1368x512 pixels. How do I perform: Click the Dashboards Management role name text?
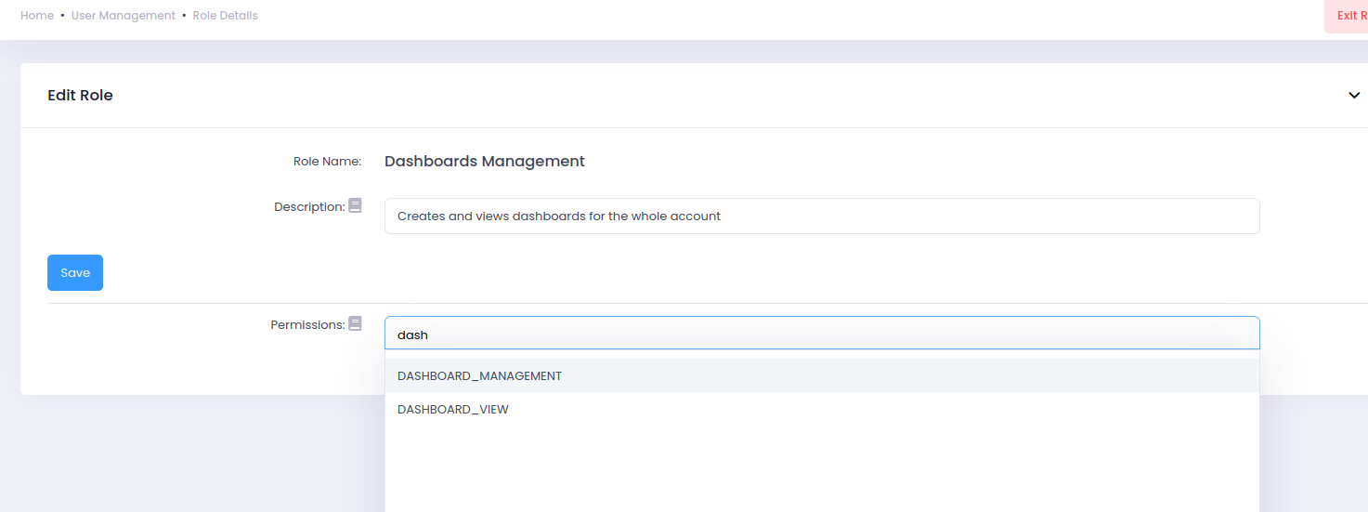tap(485, 162)
